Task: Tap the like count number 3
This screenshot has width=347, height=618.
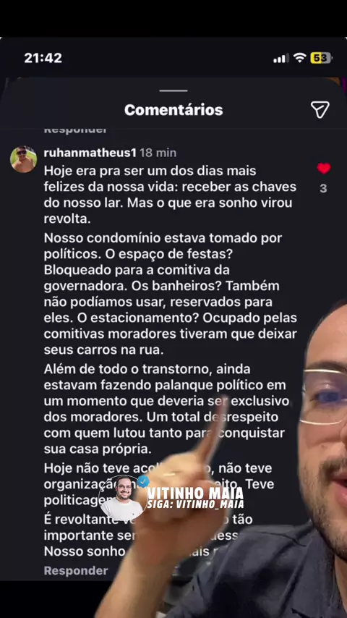Action: pyautogui.click(x=323, y=188)
